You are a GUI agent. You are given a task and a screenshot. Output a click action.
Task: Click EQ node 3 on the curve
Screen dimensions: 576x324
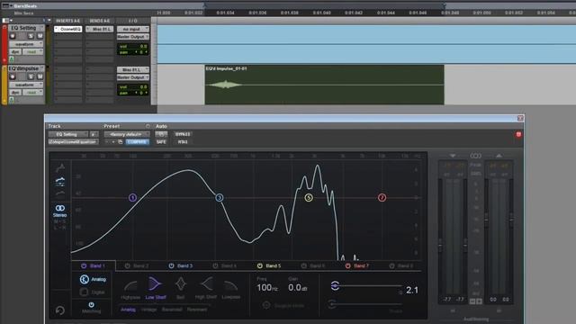click(220, 198)
